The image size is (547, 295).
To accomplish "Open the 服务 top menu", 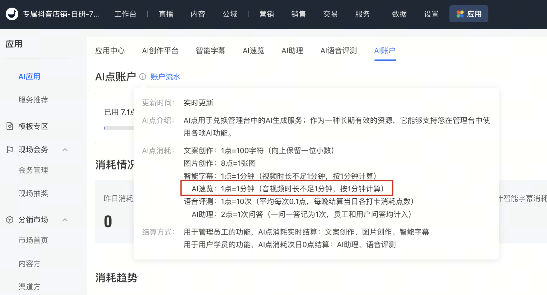I will tap(362, 14).
